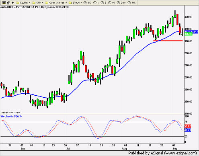Open the Other Intervals folder icon
The width and height of the screenshot is (199, 156).
47,3
